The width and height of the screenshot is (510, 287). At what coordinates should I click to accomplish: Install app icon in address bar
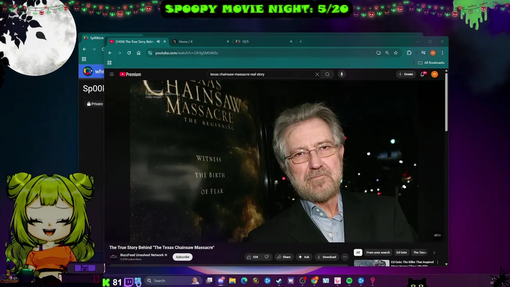click(x=379, y=53)
